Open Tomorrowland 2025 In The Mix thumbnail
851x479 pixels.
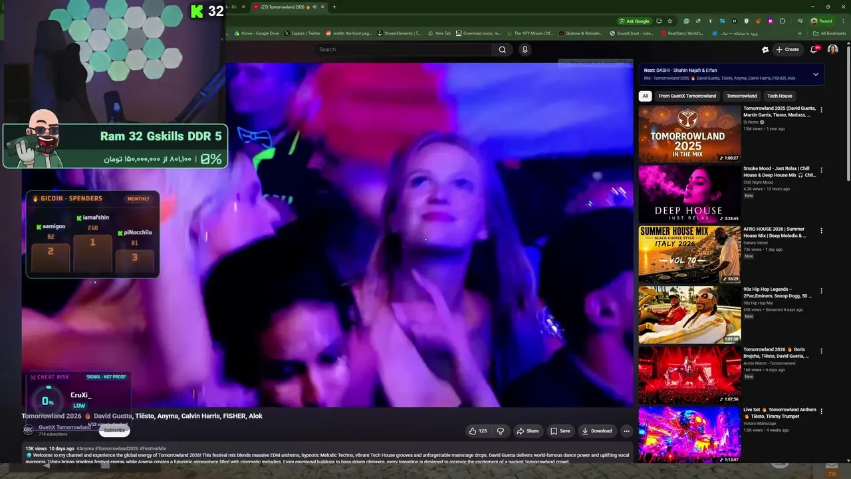tap(689, 134)
